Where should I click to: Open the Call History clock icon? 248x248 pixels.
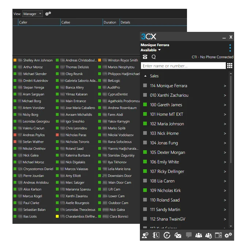coord(167,236)
